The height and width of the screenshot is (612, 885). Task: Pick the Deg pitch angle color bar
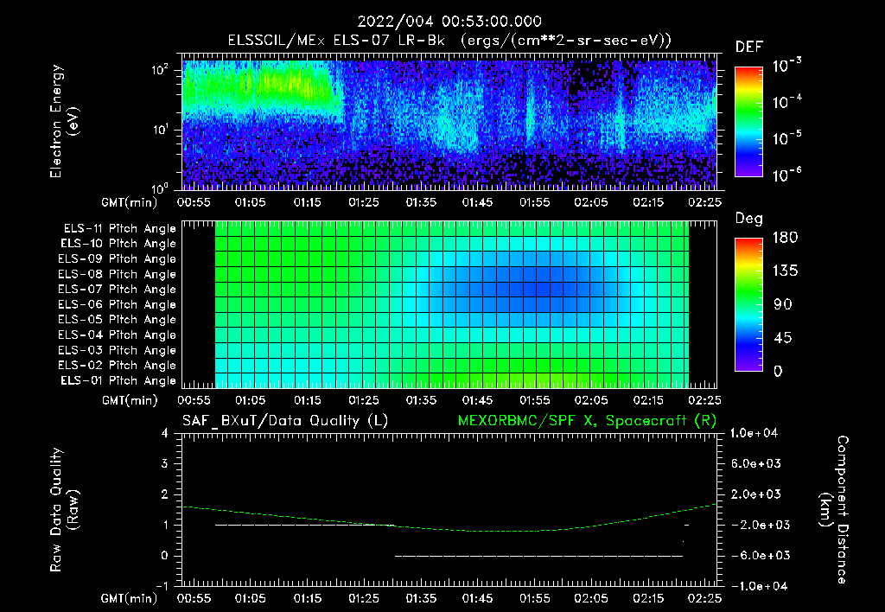pos(749,305)
